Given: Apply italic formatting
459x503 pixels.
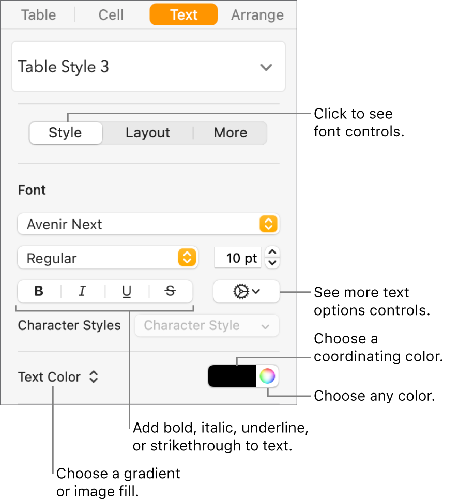Looking at the screenshot, I should click(82, 291).
